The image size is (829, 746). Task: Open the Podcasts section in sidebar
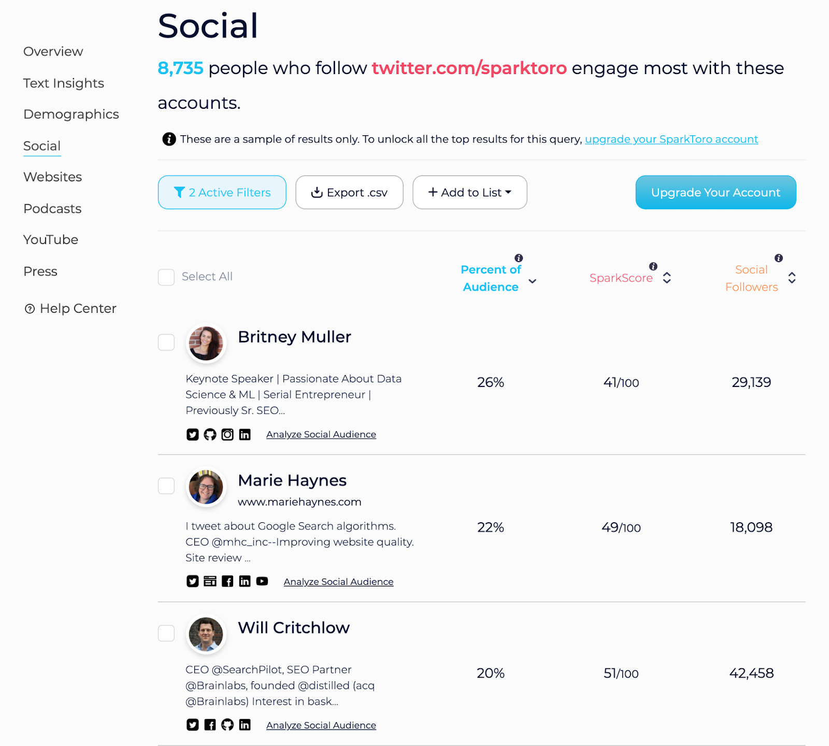(x=52, y=209)
